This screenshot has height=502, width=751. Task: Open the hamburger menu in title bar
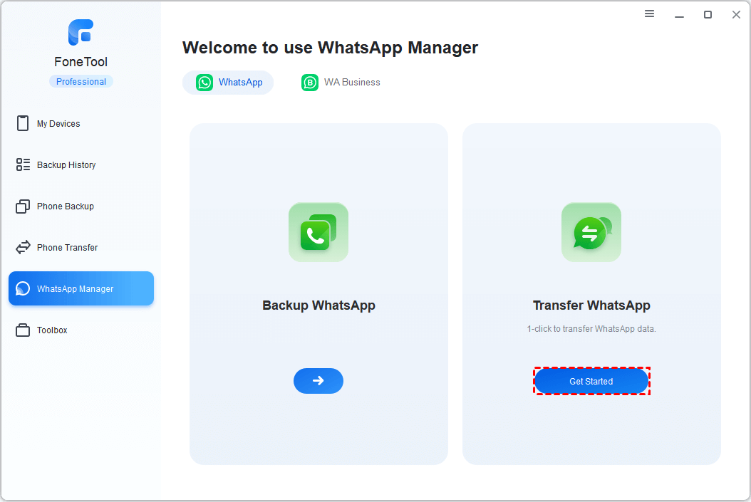tap(650, 14)
